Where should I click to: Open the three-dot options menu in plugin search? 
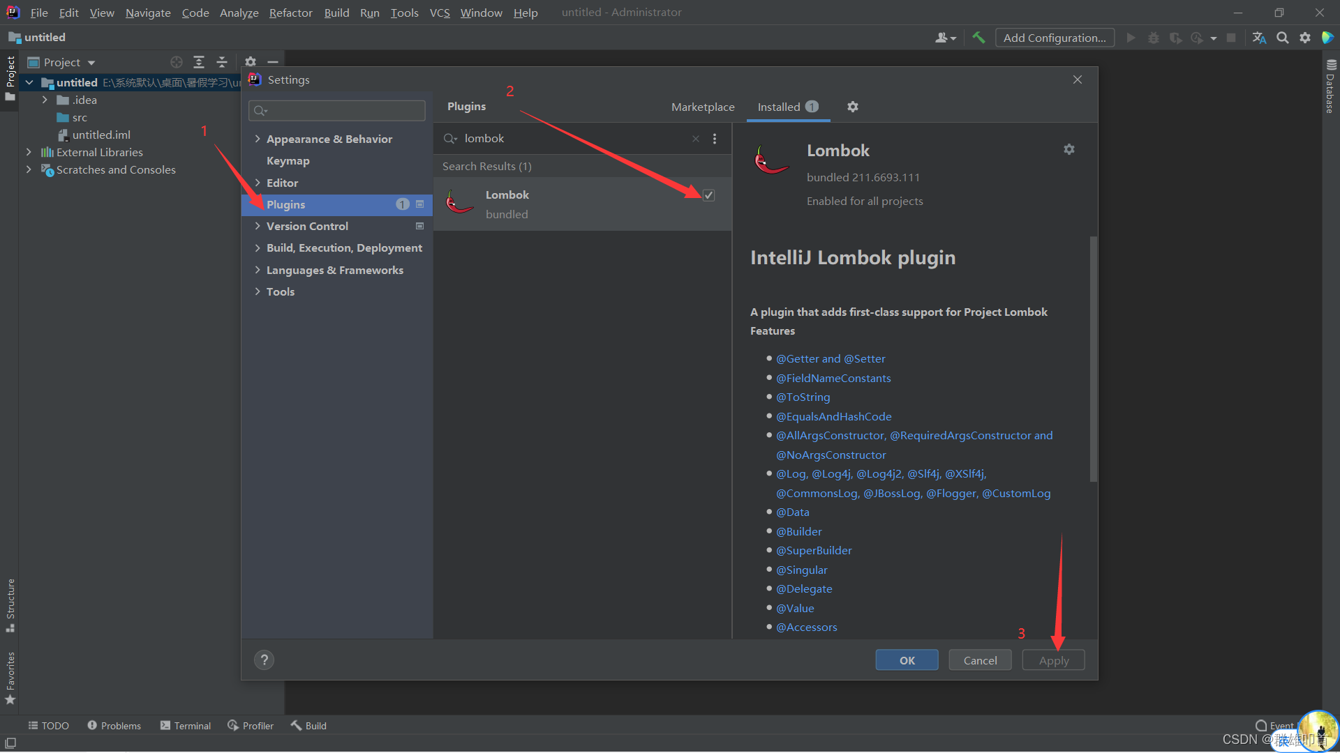[x=714, y=139]
